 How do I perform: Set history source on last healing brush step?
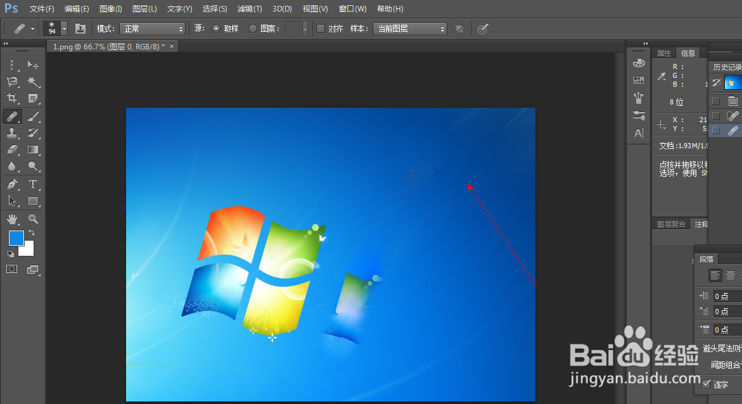716,130
